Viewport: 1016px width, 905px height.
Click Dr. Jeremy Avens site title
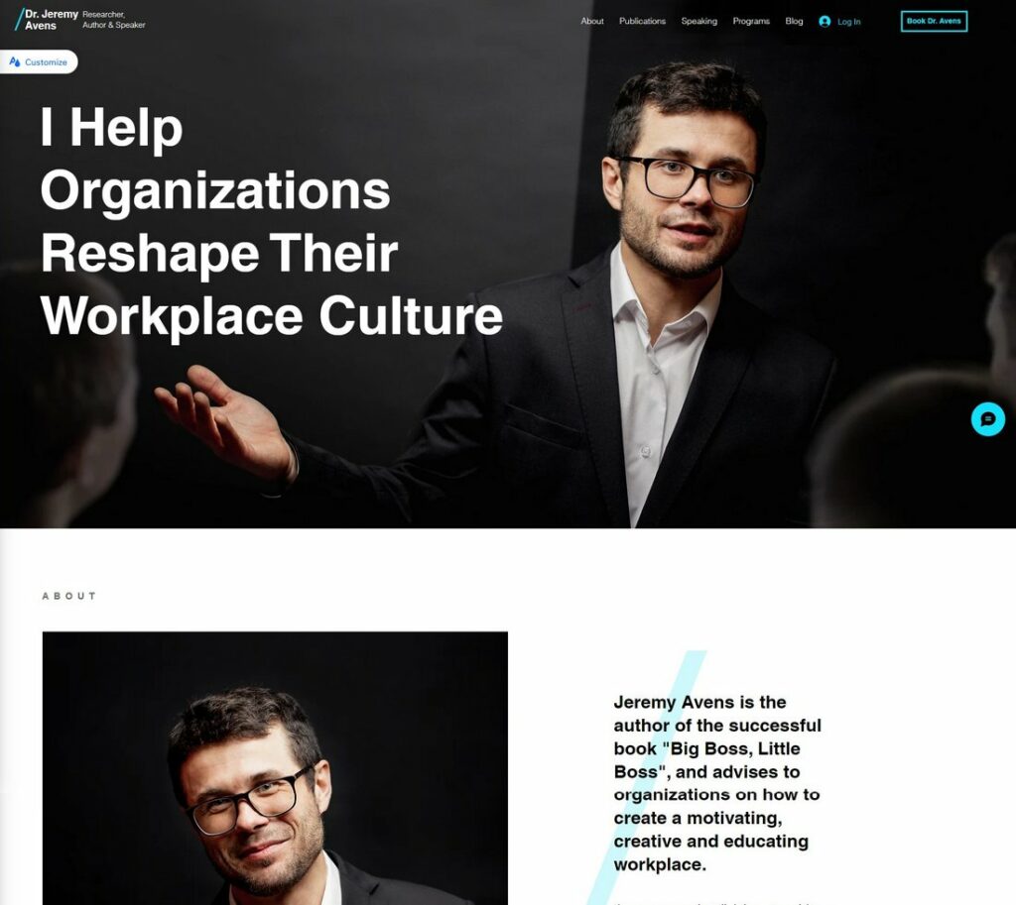tap(52, 20)
